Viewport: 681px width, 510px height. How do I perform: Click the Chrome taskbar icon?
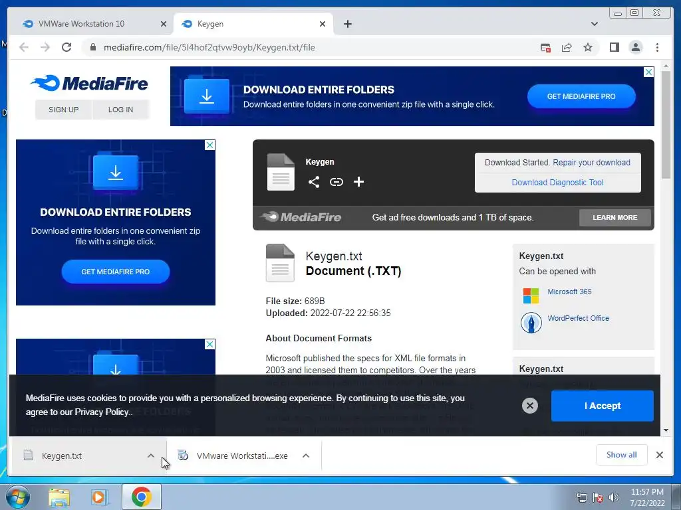[142, 497]
